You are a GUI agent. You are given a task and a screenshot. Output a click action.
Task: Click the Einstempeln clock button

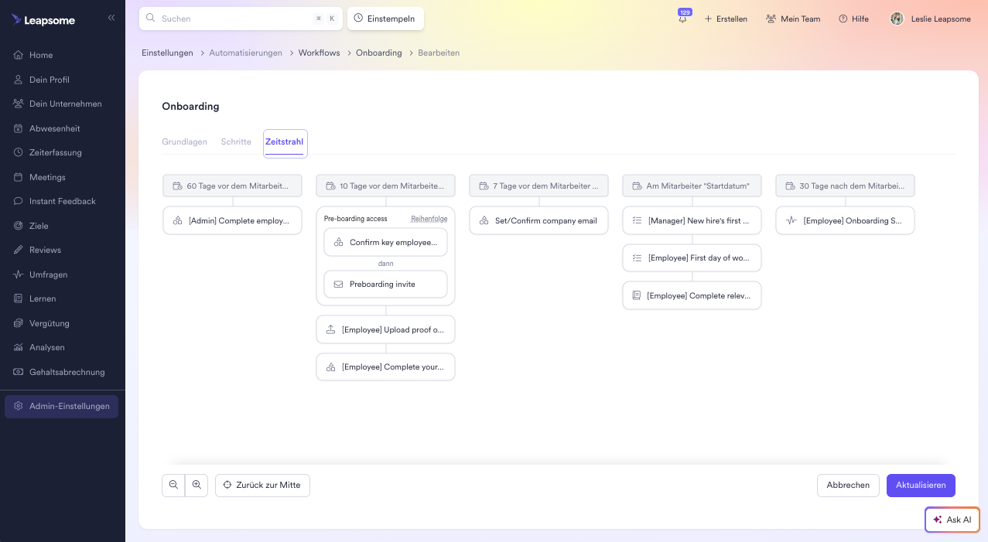385,19
